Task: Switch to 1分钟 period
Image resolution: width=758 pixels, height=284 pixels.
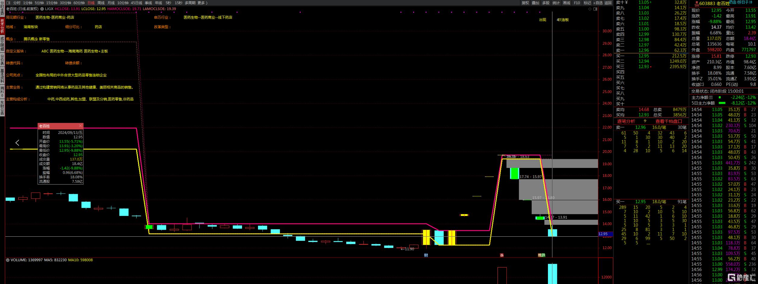Action: [28, 3]
